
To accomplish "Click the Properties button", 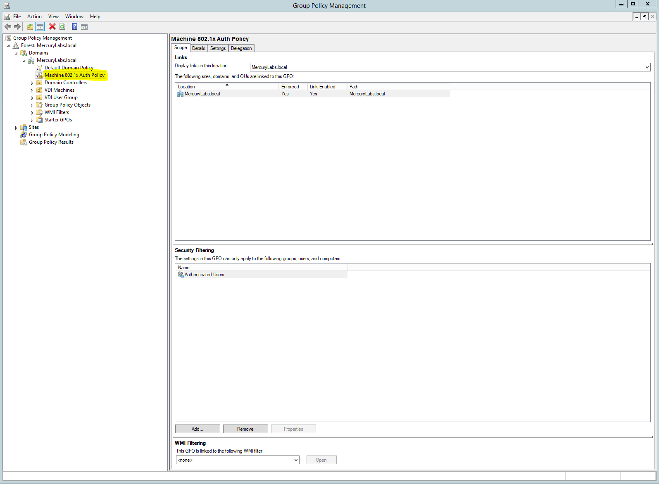I will click(x=293, y=429).
